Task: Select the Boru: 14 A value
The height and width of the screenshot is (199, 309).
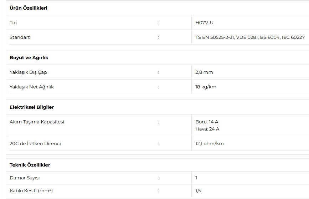Action: [x=207, y=122]
